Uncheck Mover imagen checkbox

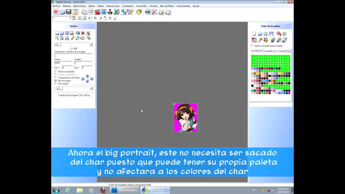click(x=56, y=81)
